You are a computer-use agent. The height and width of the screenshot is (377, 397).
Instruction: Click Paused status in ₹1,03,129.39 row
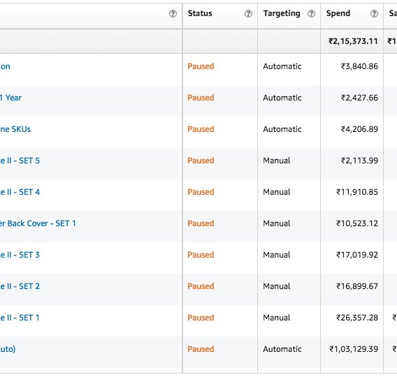(x=201, y=349)
